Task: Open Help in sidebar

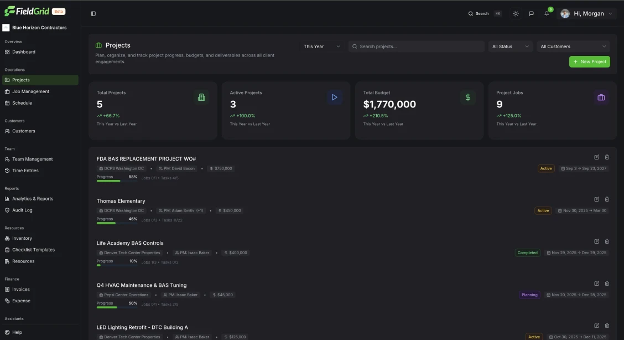Action: [40, 332]
